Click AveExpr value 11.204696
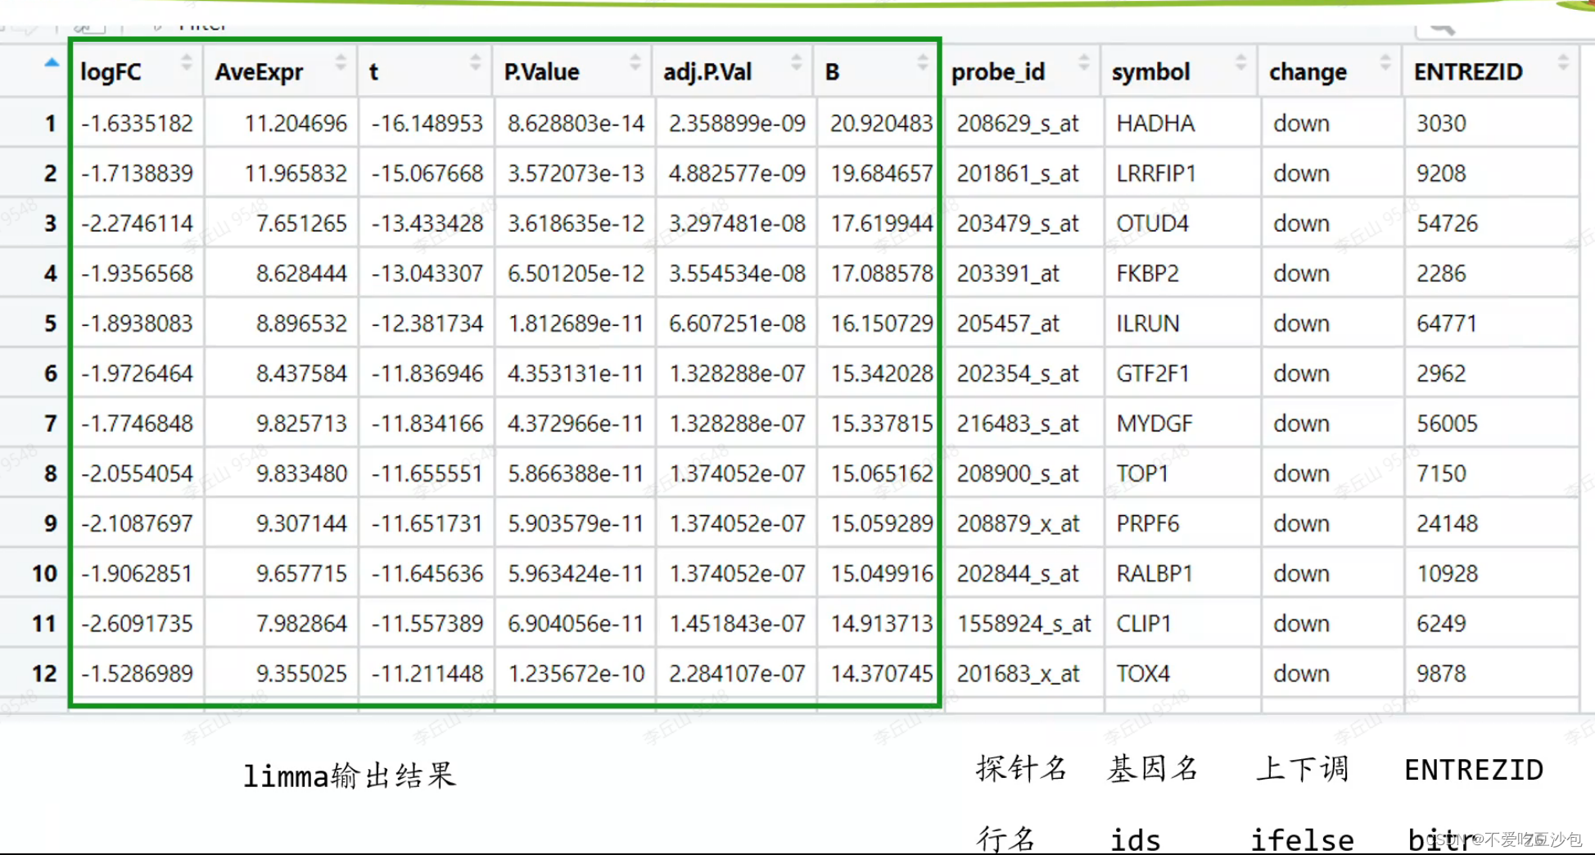1595x855 pixels. (x=296, y=124)
